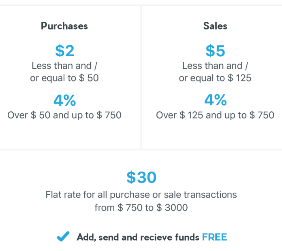Click the Sales heading
The width and height of the screenshot is (282, 251).
215,26
